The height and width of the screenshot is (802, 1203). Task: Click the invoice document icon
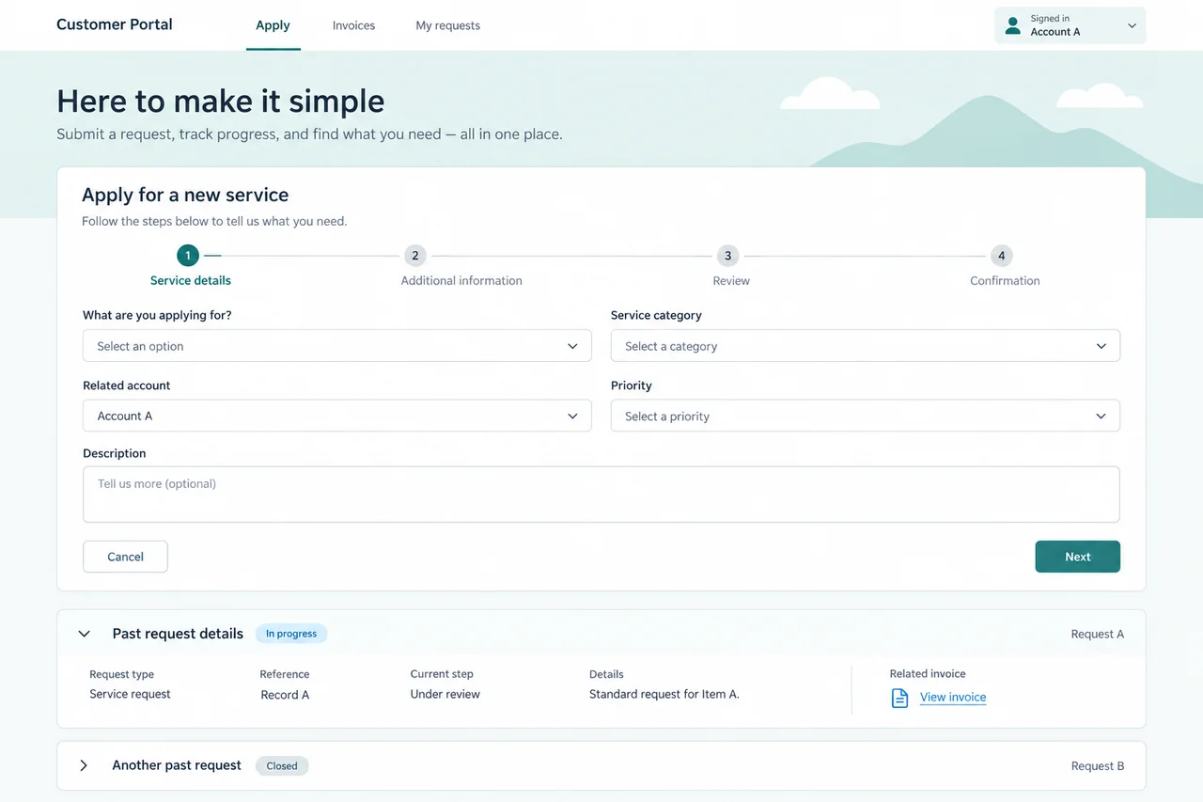(899, 698)
